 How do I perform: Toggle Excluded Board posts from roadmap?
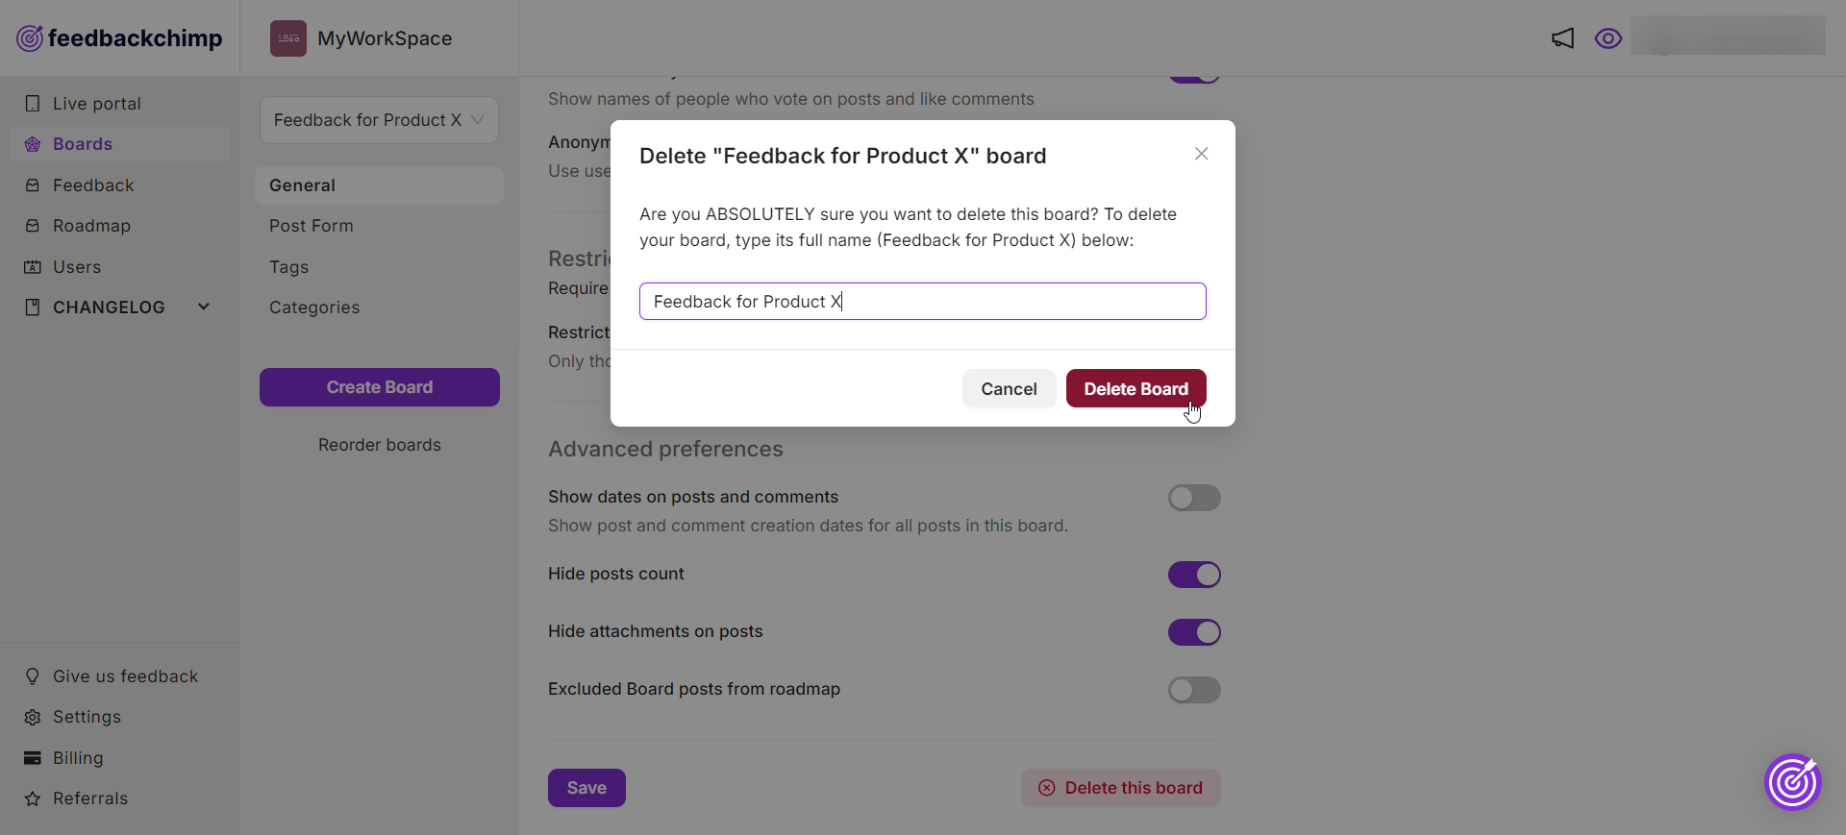[1194, 690]
